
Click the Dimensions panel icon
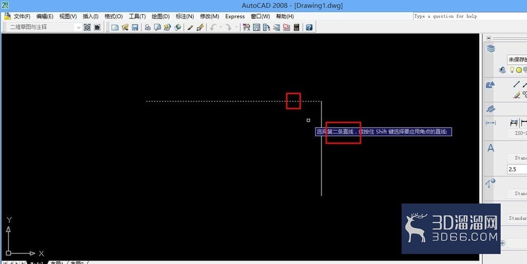pos(491,123)
